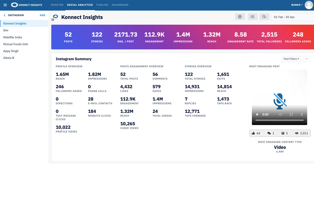
Task: Click the 112.9K Engagement banner metric
Action: (x=154, y=37)
